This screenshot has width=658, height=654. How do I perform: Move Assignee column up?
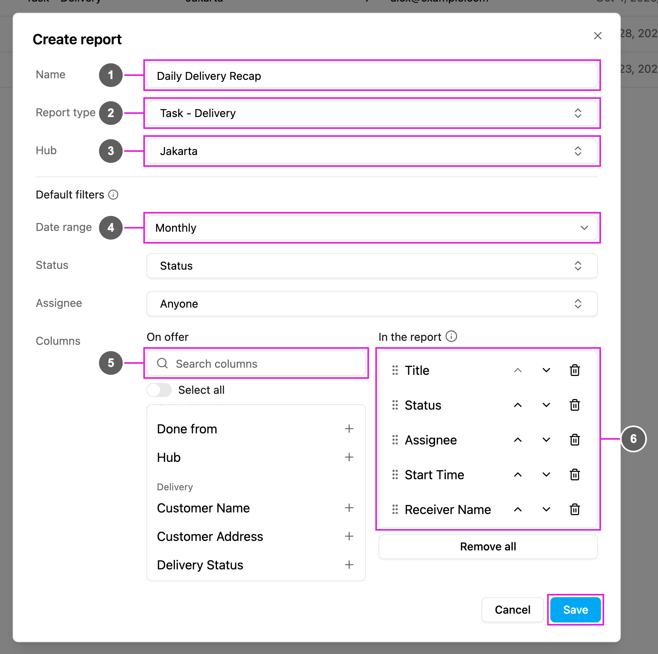click(x=518, y=440)
